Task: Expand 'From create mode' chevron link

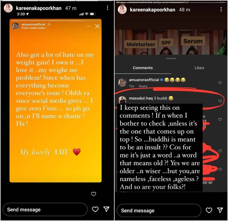Action: (34, 28)
